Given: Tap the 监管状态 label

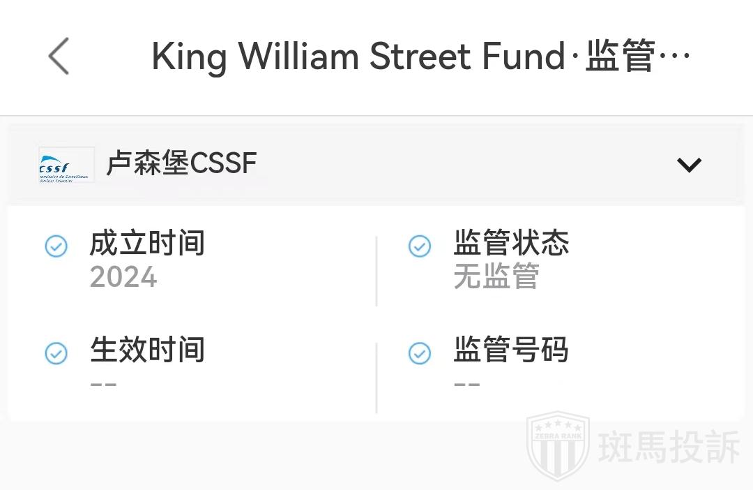Looking at the screenshot, I should [x=511, y=244].
